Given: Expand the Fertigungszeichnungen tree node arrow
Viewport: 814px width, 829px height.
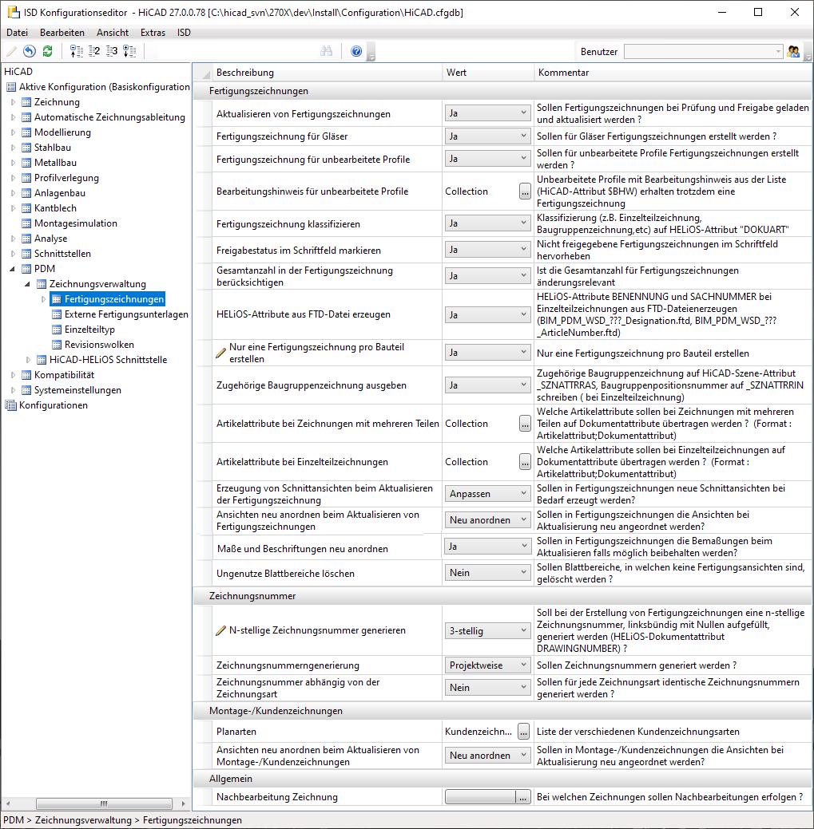Looking at the screenshot, I should pyautogui.click(x=43, y=299).
